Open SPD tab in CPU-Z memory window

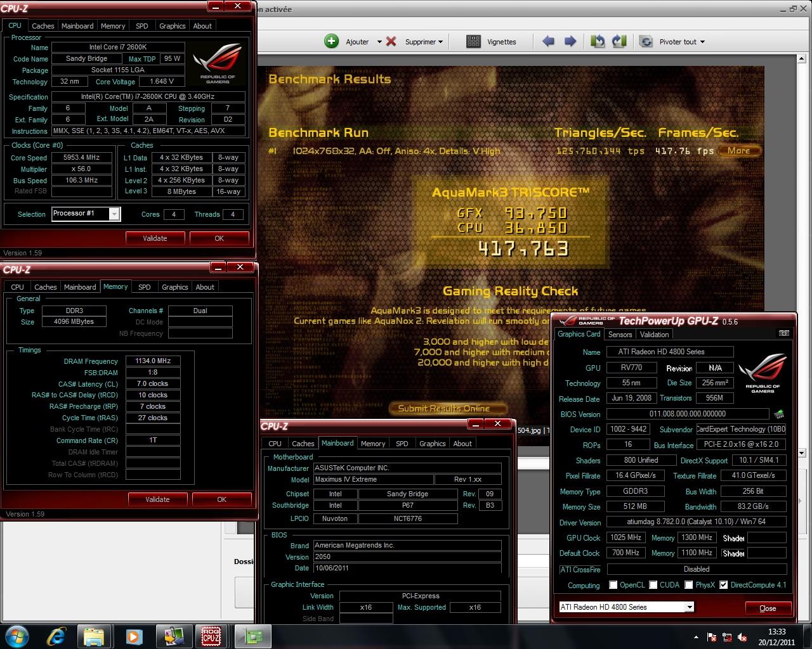tap(145, 287)
